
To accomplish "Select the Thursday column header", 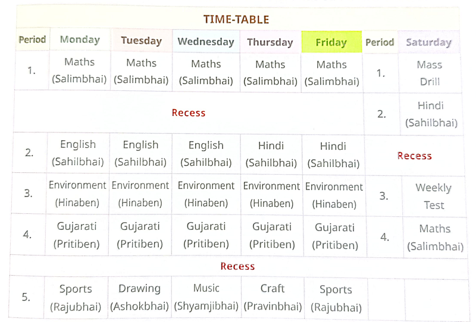I will [270, 42].
